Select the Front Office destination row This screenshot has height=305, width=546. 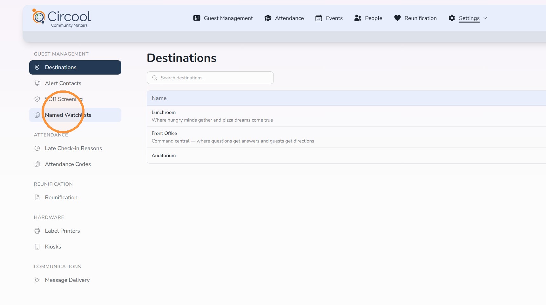[346, 137]
